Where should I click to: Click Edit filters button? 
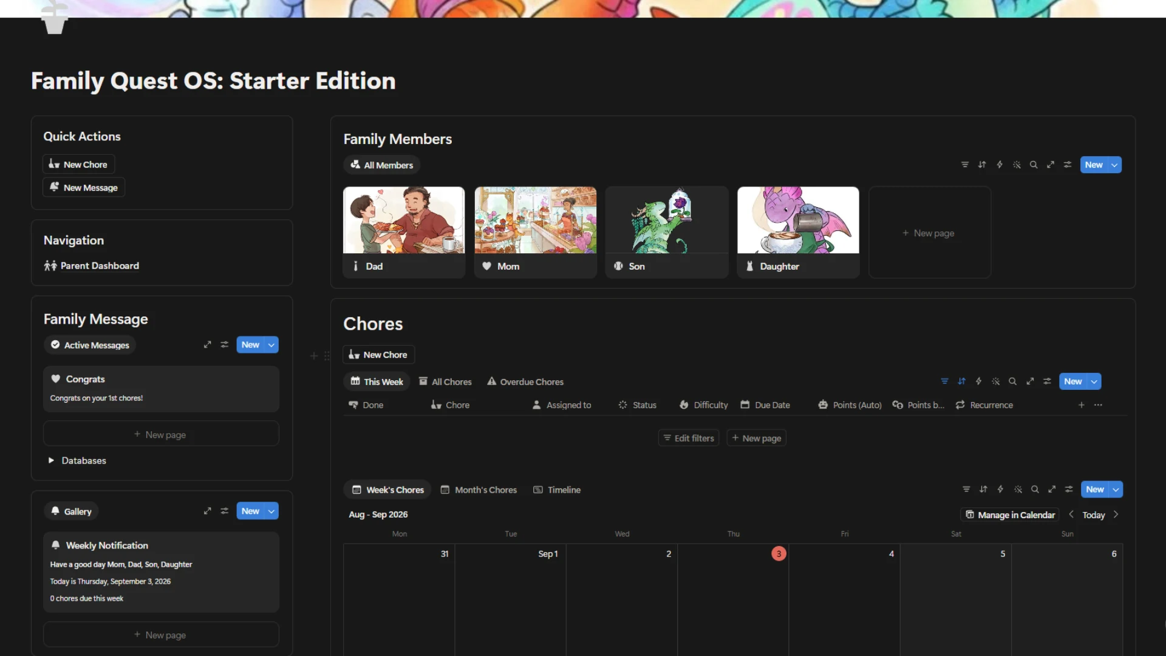[689, 438]
